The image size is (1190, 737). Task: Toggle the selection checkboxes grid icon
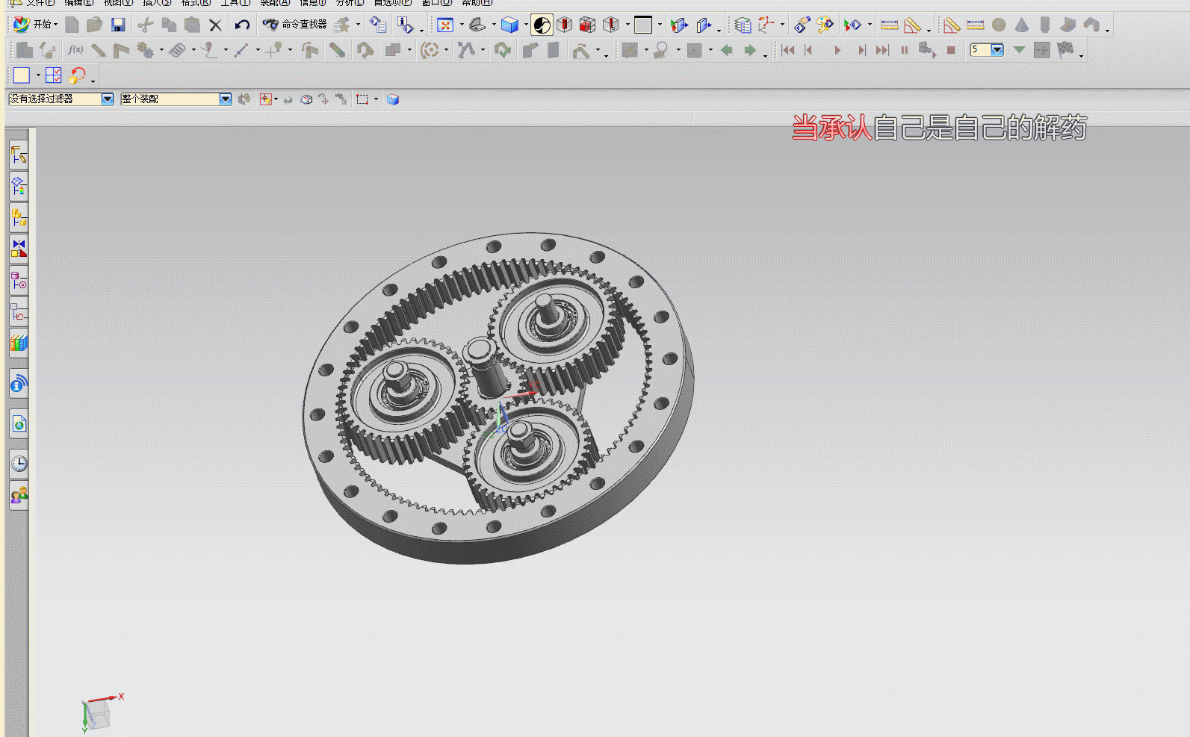(x=53, y=75)
